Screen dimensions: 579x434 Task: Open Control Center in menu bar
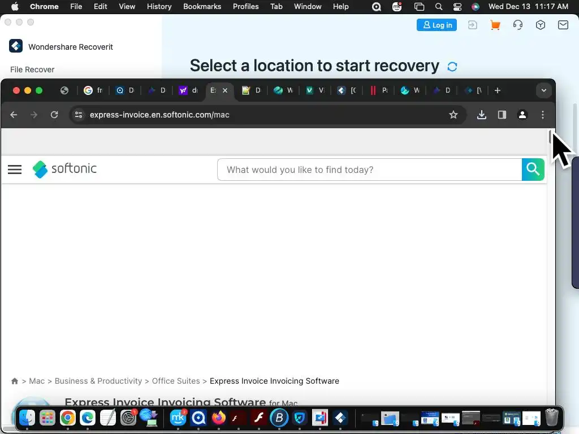point(457,6)
